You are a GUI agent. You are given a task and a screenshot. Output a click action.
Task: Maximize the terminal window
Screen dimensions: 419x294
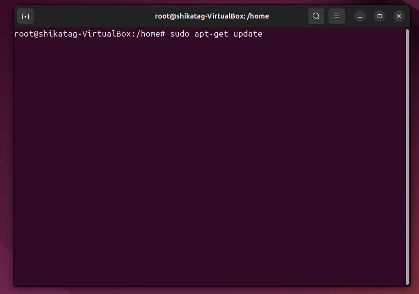tap(380, 16)
